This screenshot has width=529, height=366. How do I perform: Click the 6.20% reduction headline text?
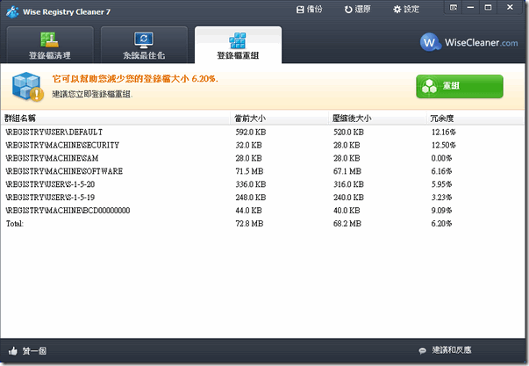(x=135, y=79)
